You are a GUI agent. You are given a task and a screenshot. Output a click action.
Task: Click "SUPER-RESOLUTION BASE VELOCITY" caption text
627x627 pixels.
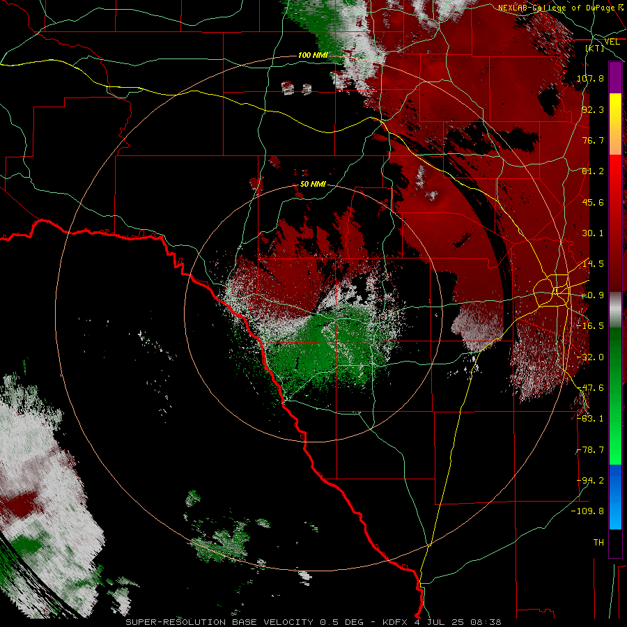(x=219, y=622)
